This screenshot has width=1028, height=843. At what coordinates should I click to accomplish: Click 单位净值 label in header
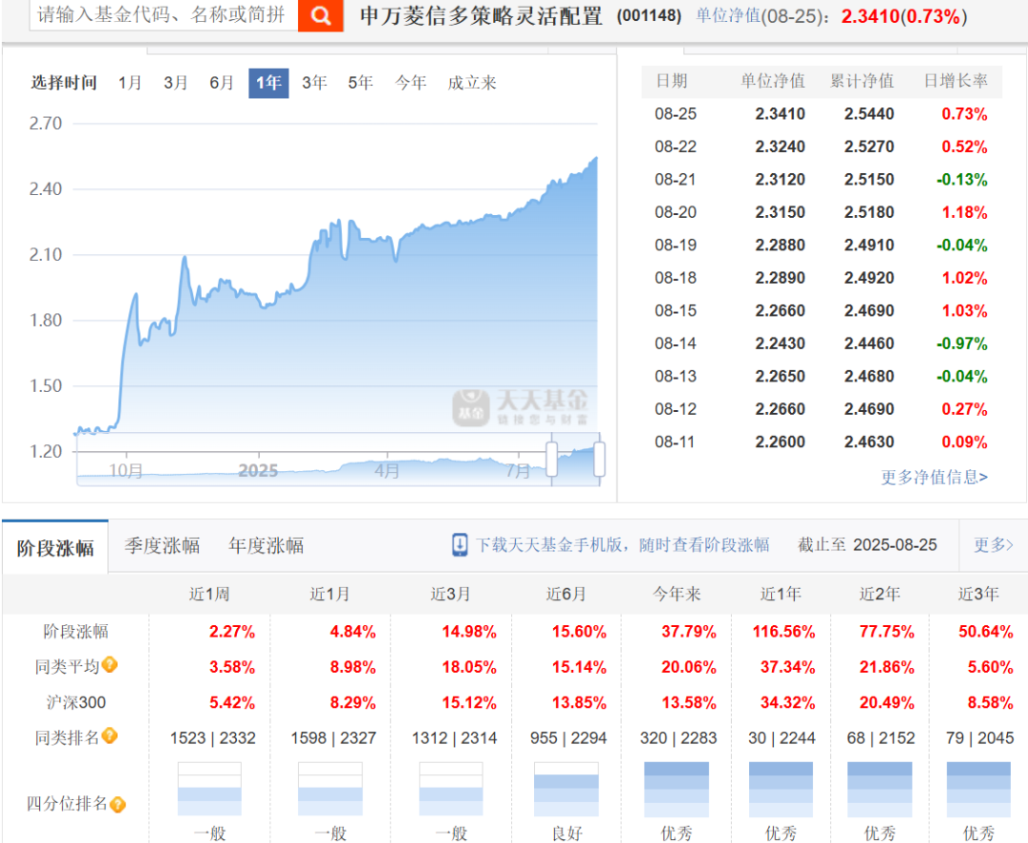point(728,16)
